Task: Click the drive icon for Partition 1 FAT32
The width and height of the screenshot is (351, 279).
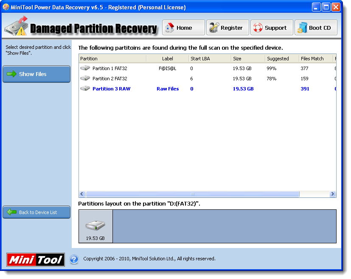Action: pos(85,68)
